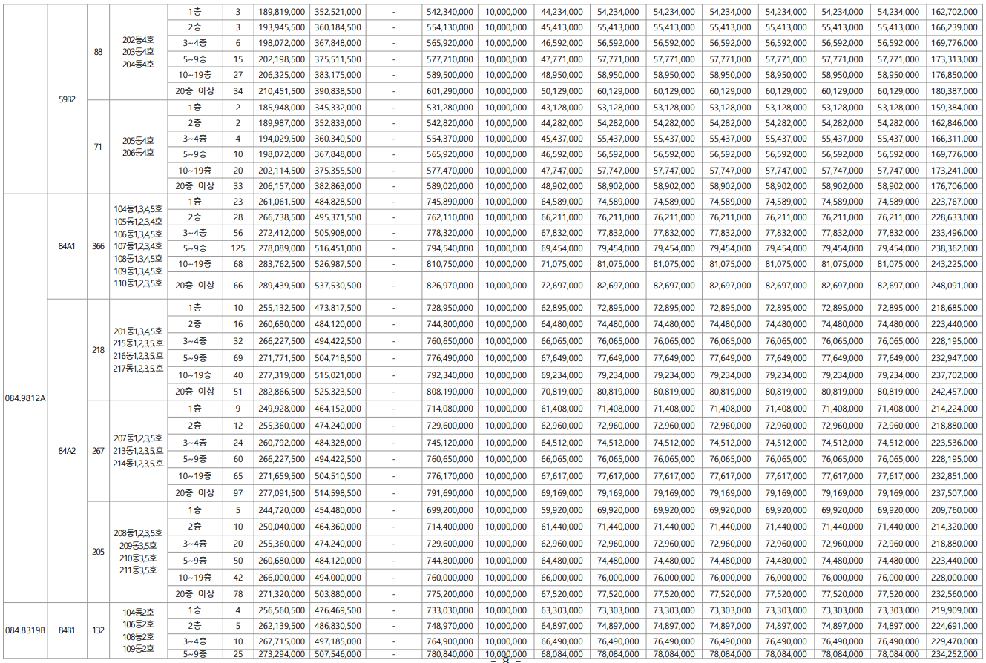
Task: Click the 217동1,2,3,5호 unit label
Action: pos(140,369)
